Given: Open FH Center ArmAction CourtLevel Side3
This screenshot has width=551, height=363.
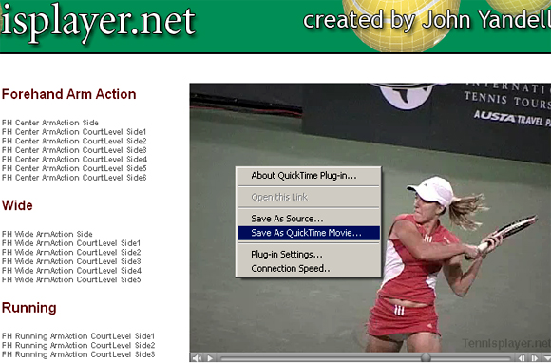Looking at the screenshot, I should [x=74, y=150].
